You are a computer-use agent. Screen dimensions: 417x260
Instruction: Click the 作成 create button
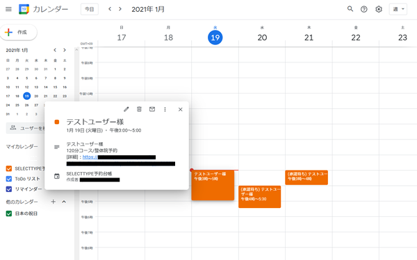tap(18, 33)
